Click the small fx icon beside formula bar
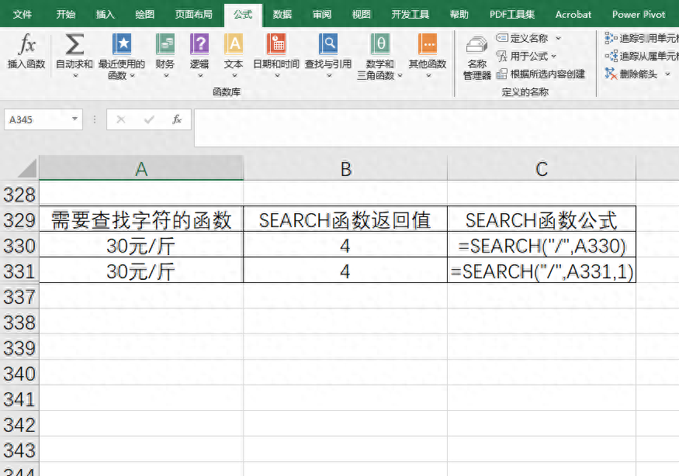The height and width of the screenshot is (476, 679). pyautogui.click(x=177, y=119)
